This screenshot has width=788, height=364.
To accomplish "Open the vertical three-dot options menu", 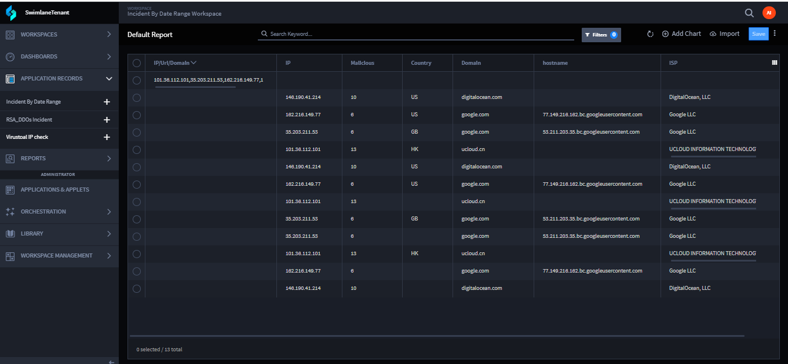I will tap(775, 34).
